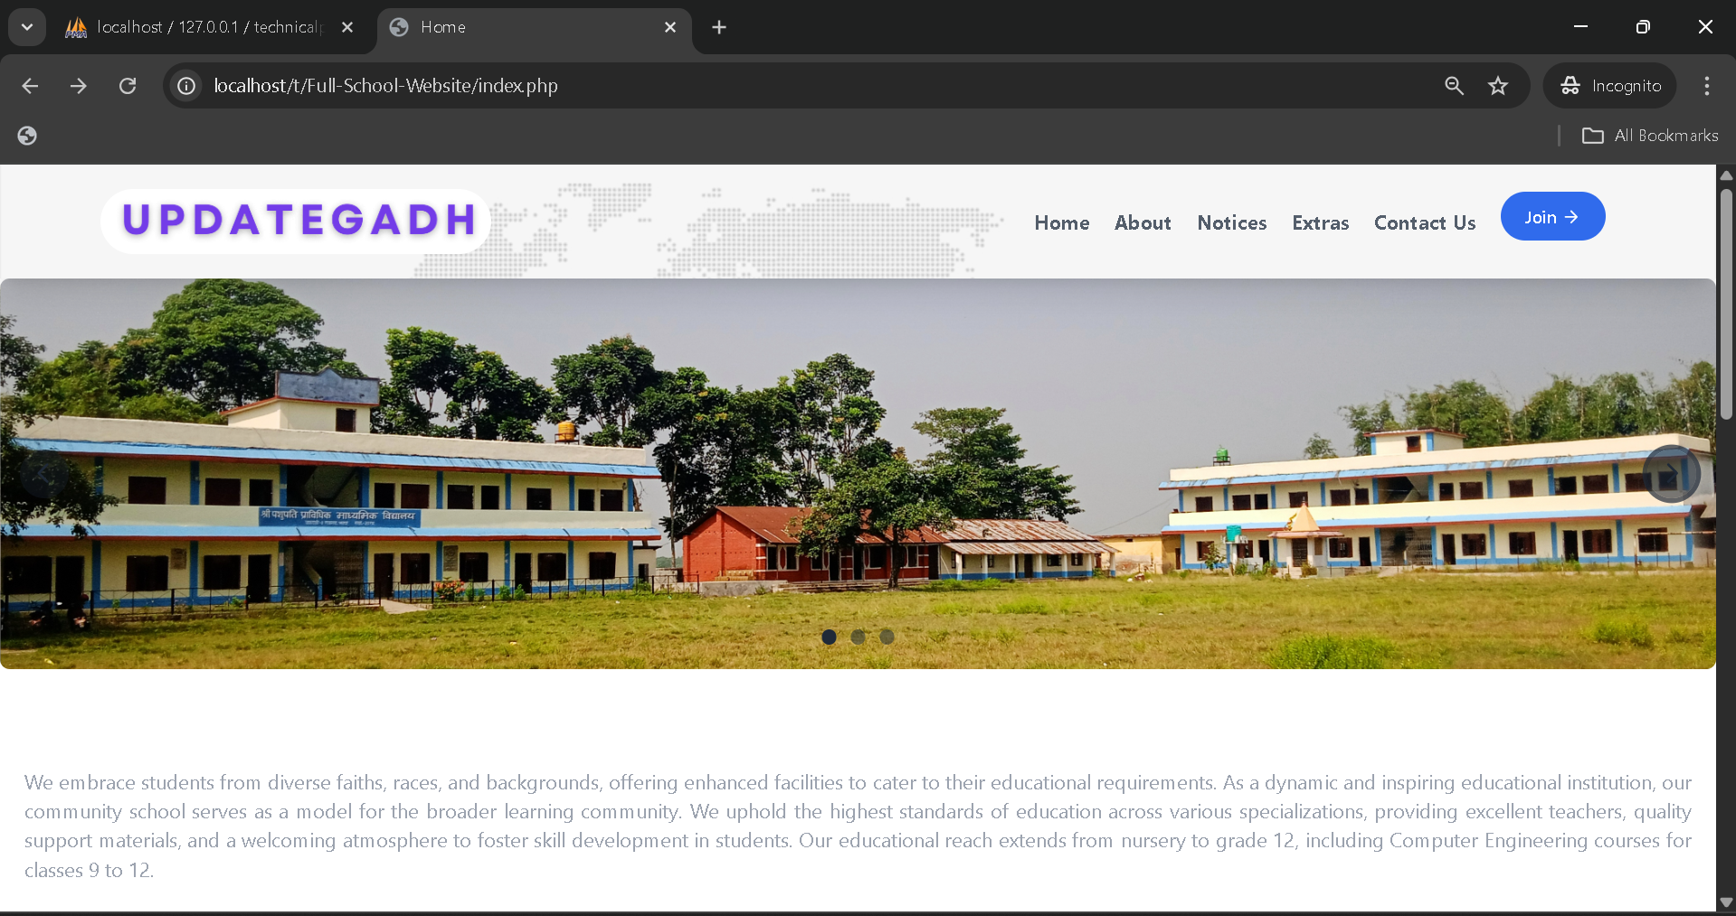This screenshot has height=916, width=1736.
Task: Open the Contact Us link
Action: pos(1425,222)
